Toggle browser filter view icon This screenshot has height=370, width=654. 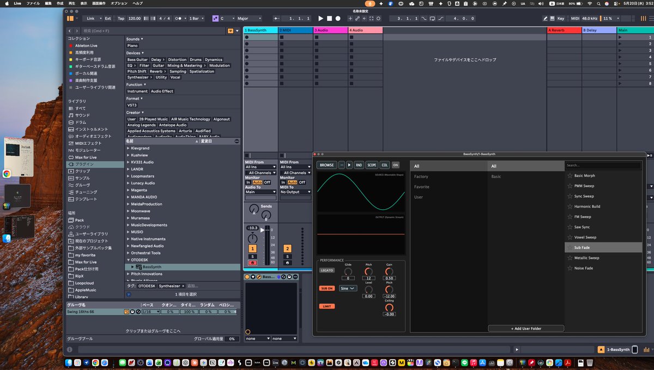231,31
